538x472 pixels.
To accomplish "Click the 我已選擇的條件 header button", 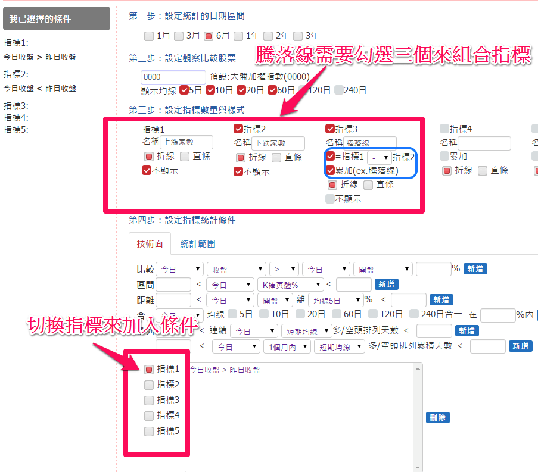I will (x=57, y=18).
